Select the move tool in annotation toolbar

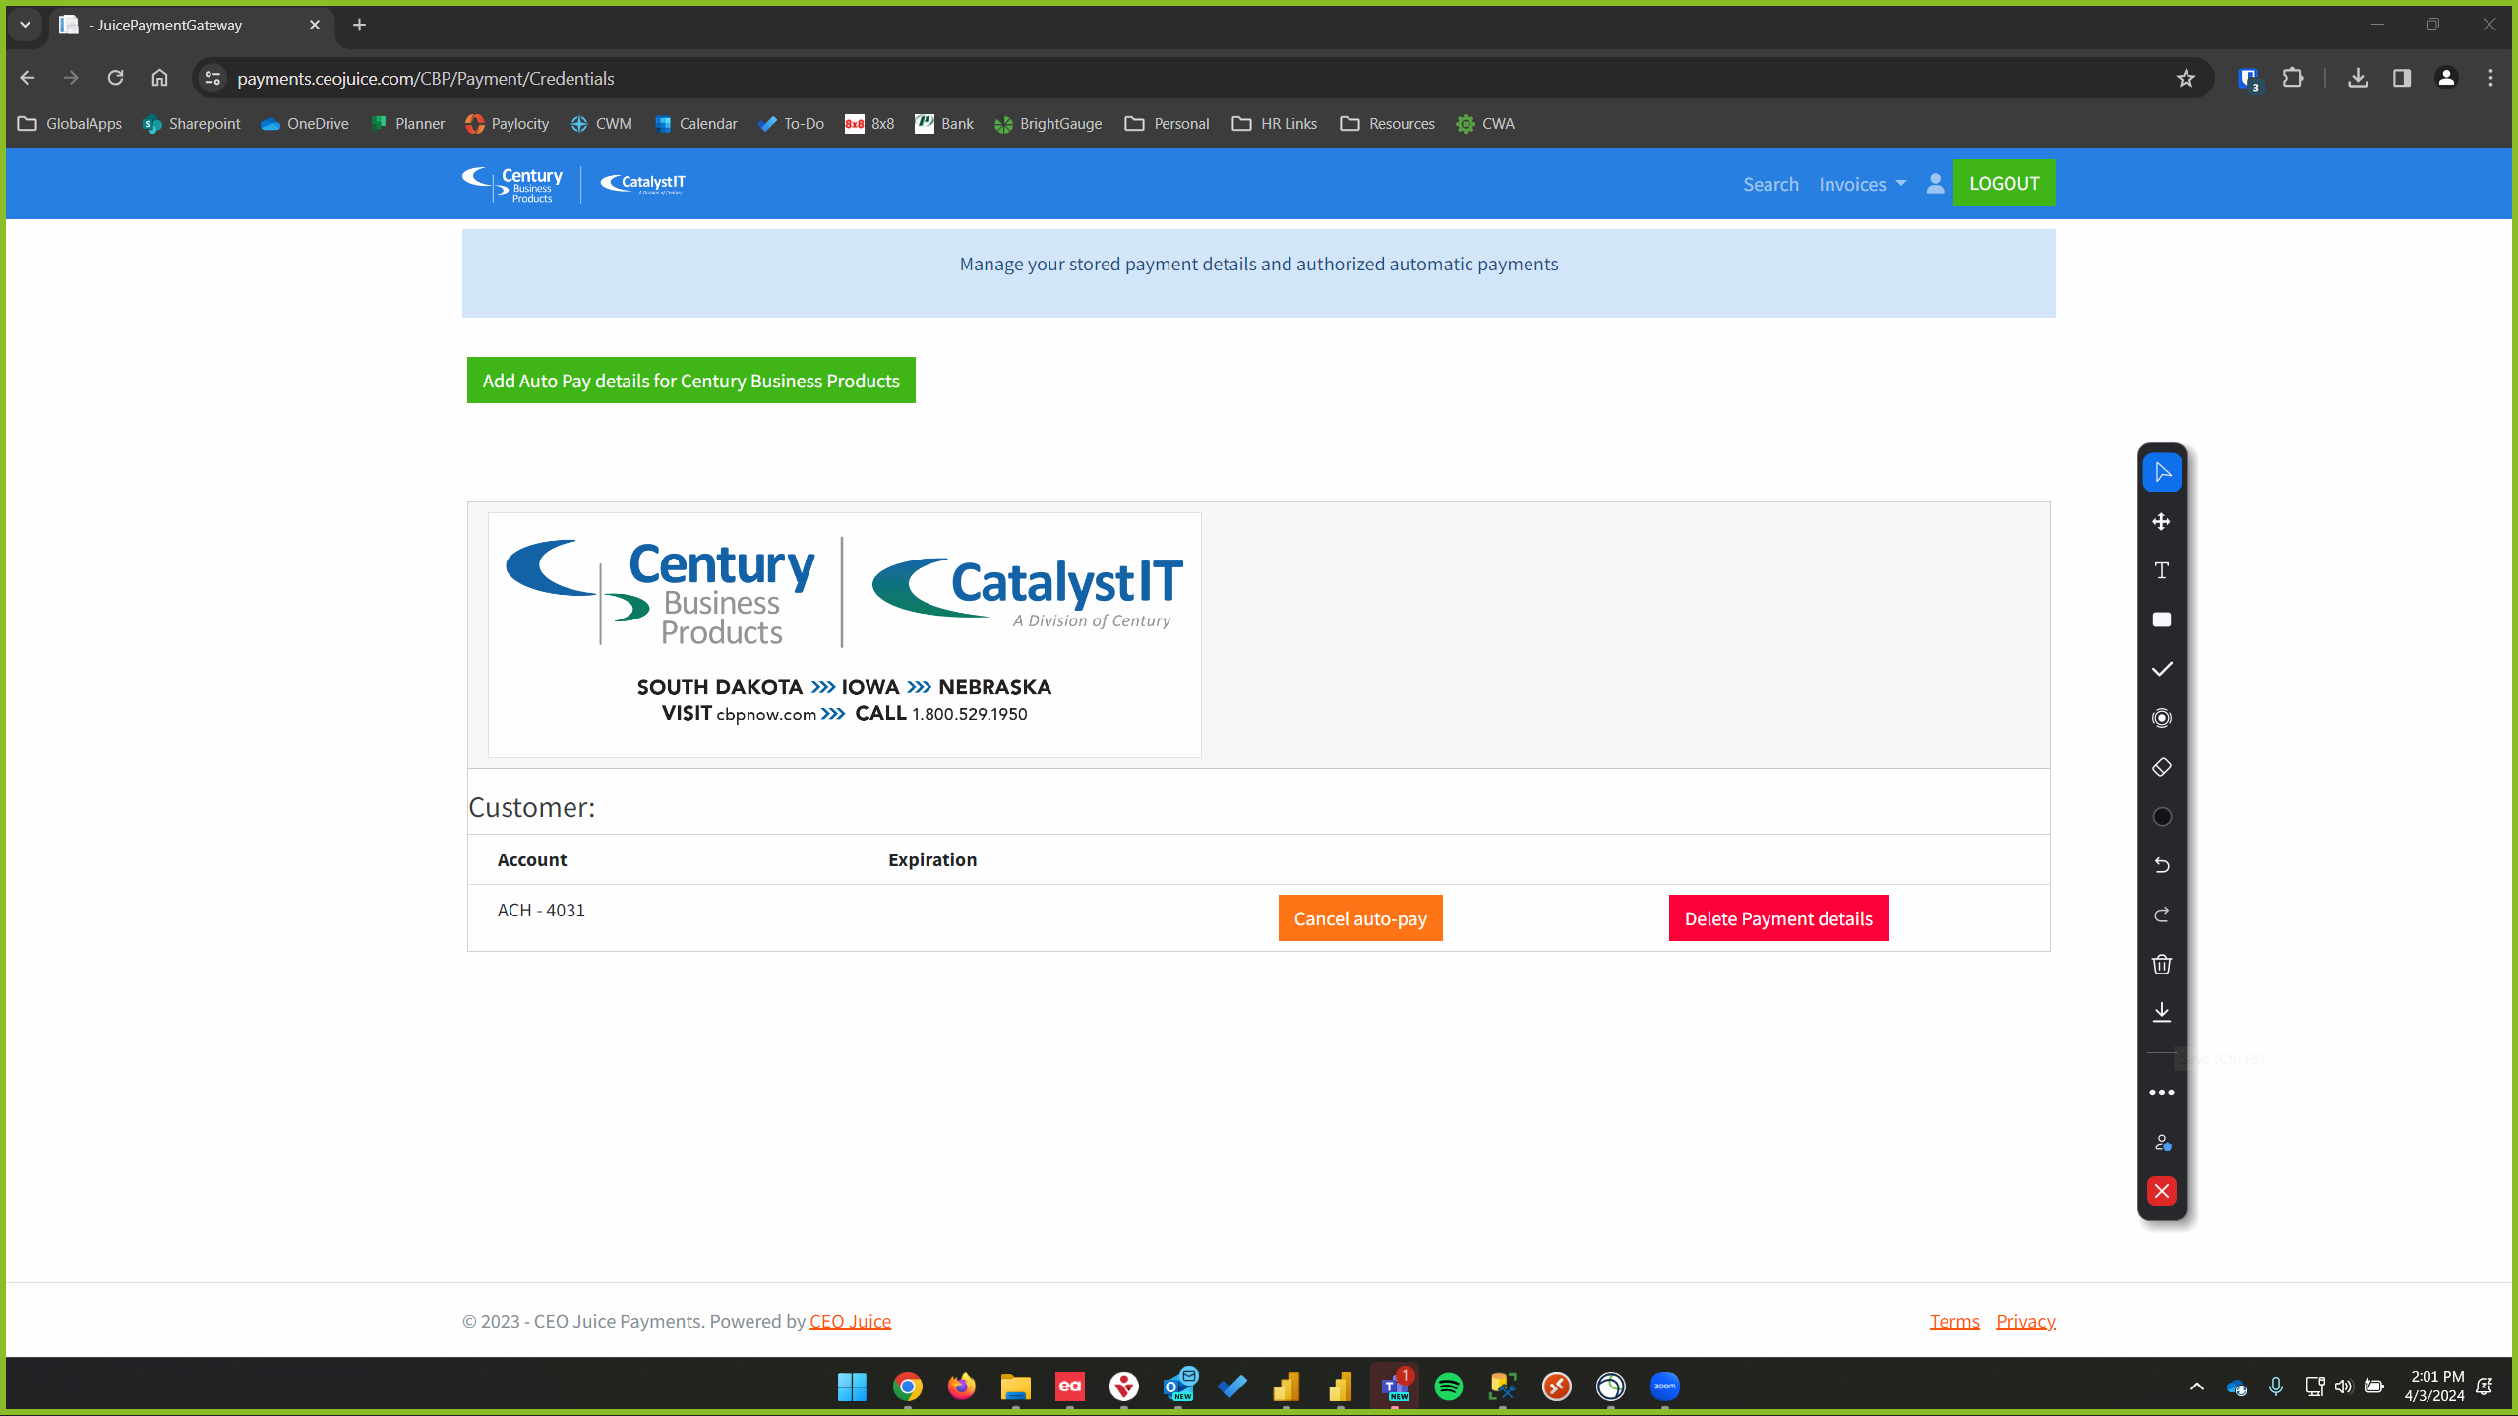click(2161, 521)
